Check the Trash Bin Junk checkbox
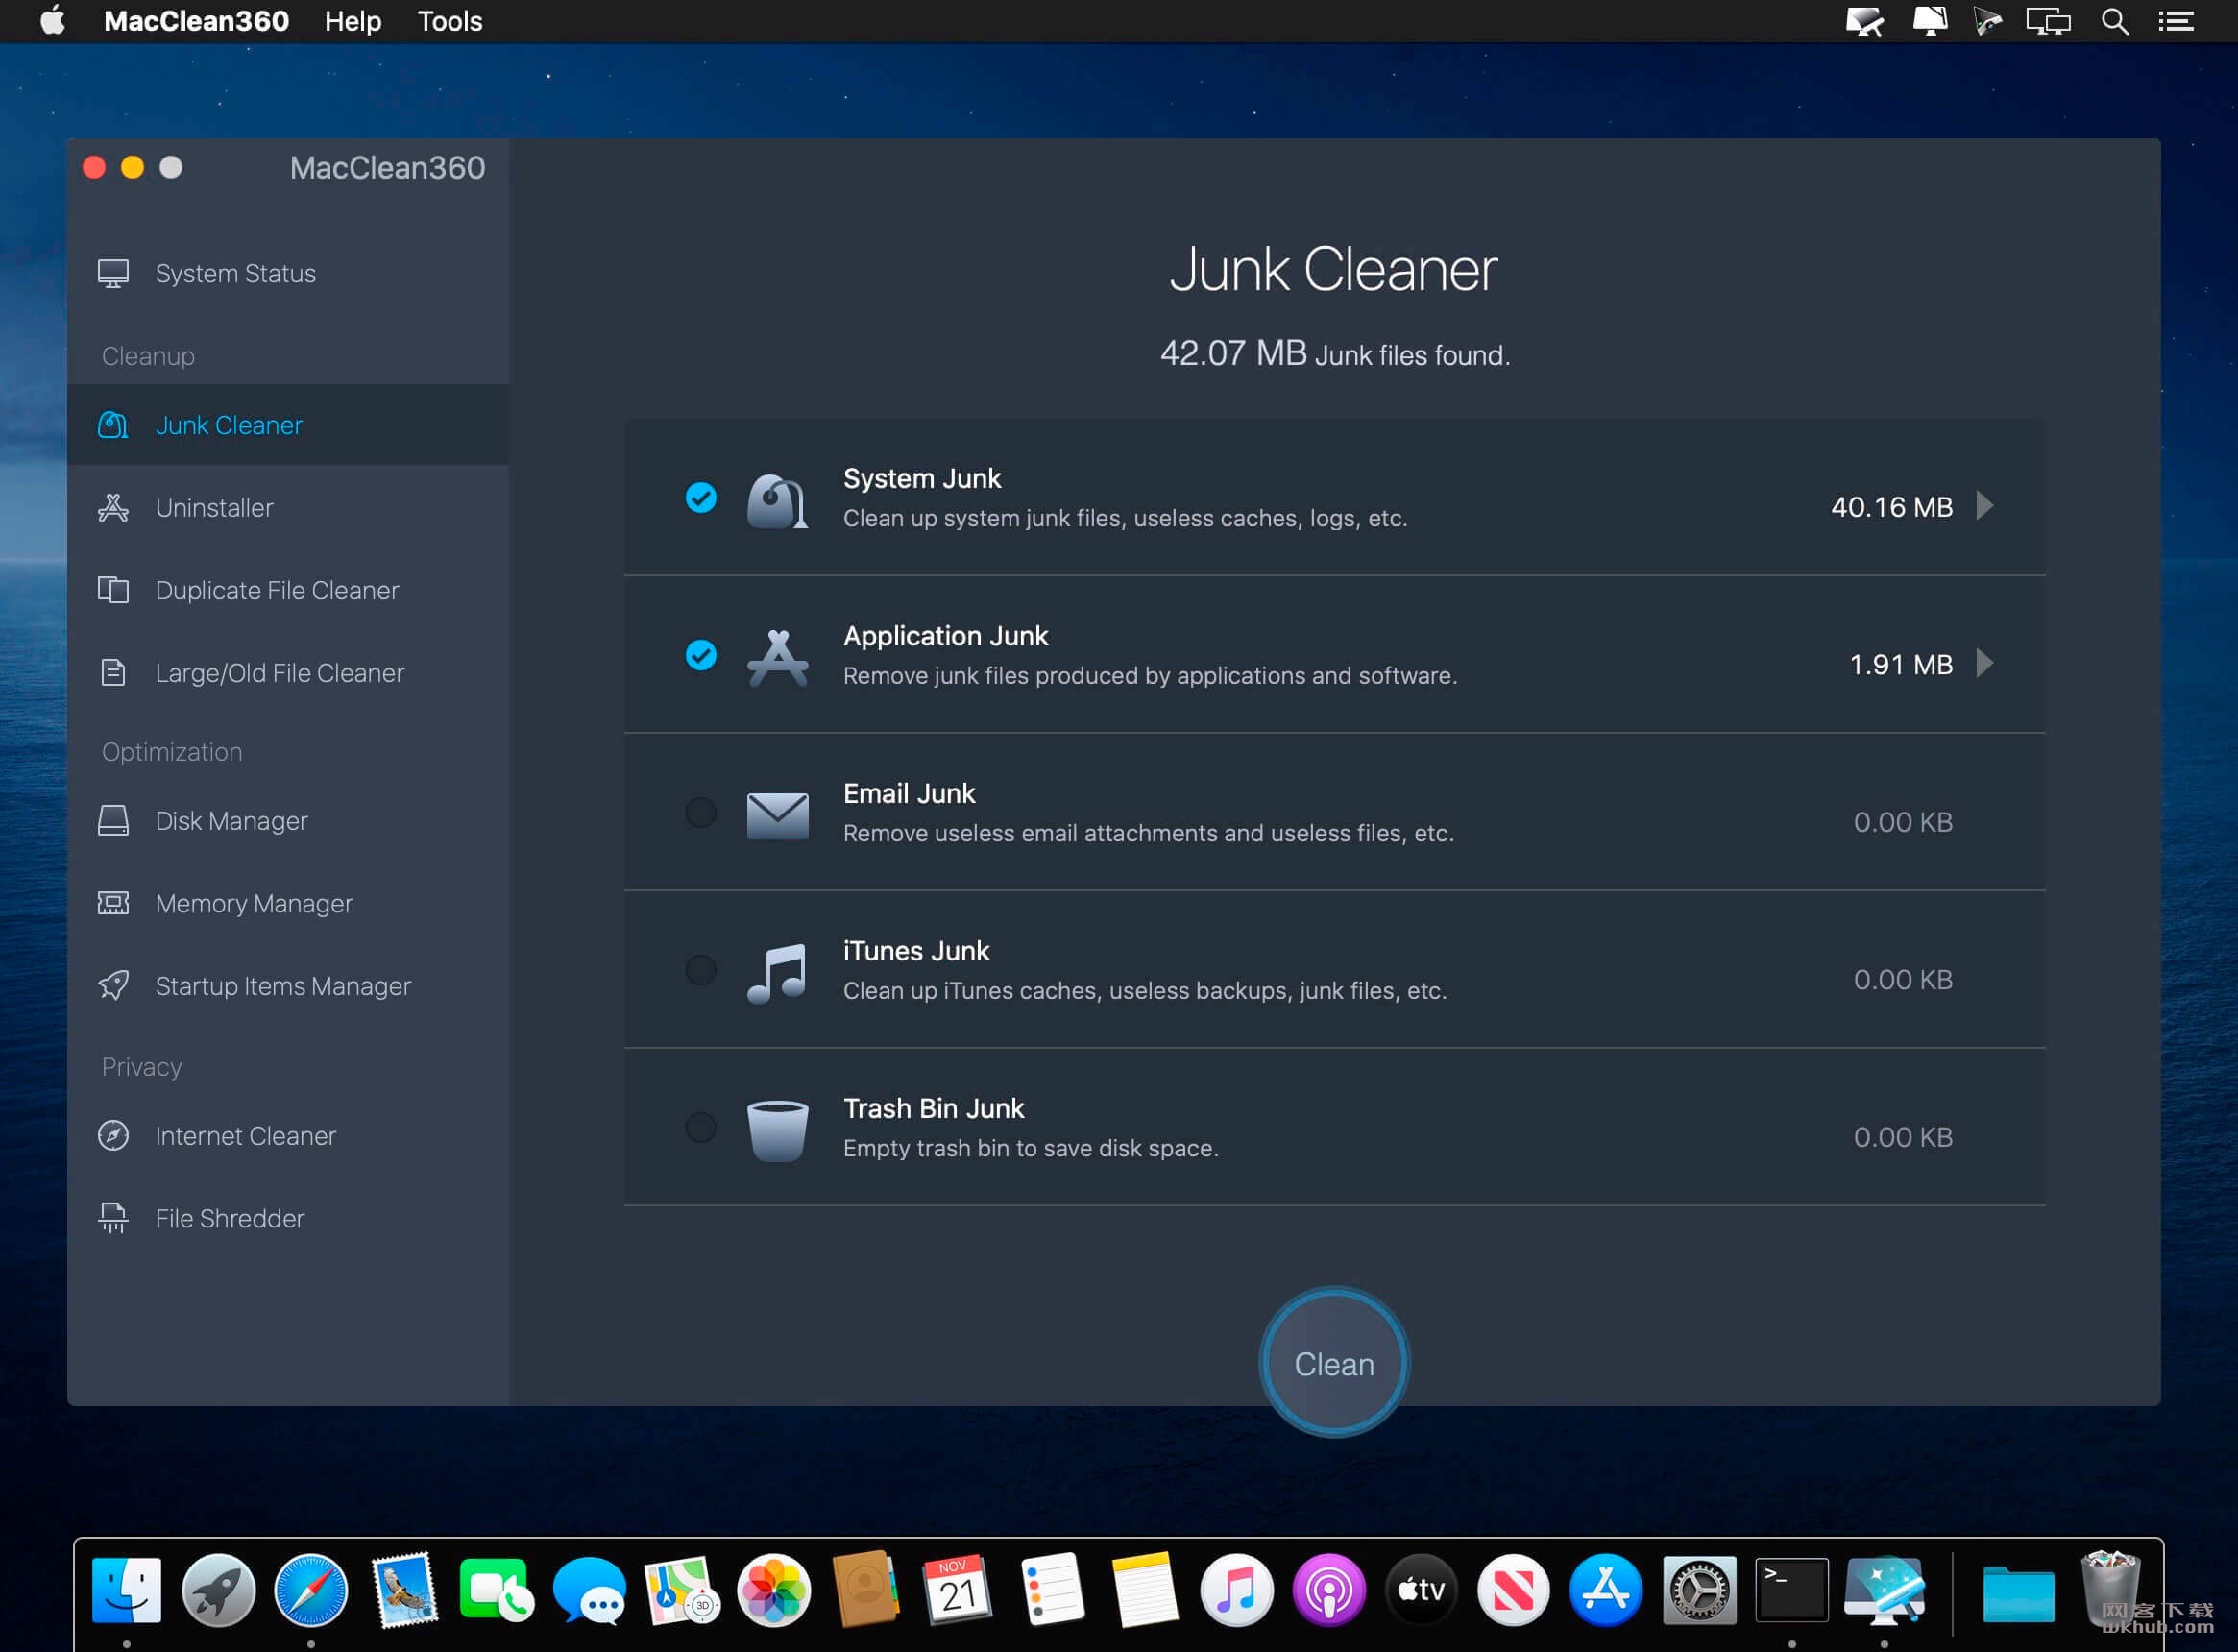2238x1652 pixels. pos(701,1127)
